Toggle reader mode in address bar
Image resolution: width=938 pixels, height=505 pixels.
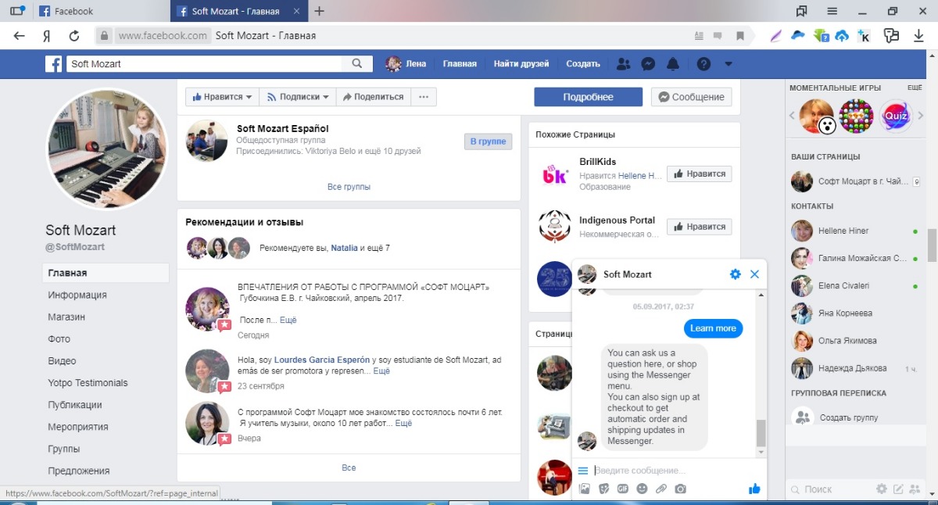tap(699, 36)
